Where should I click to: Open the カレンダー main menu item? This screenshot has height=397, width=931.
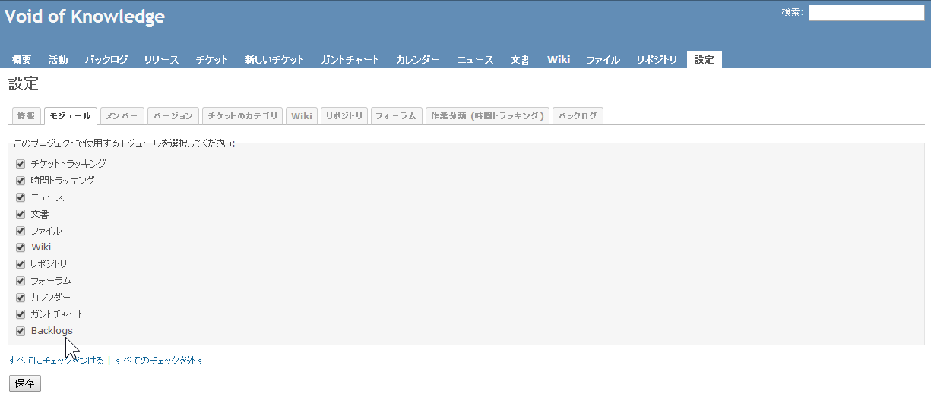(x=418, y=60)
